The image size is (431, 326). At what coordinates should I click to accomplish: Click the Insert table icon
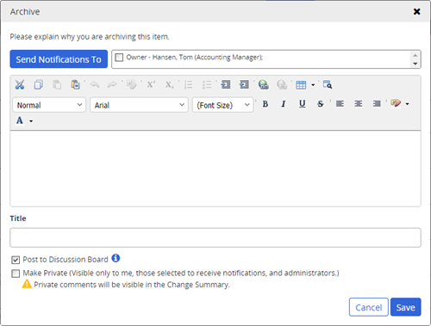pyautogui.click(x=301, y=85)
